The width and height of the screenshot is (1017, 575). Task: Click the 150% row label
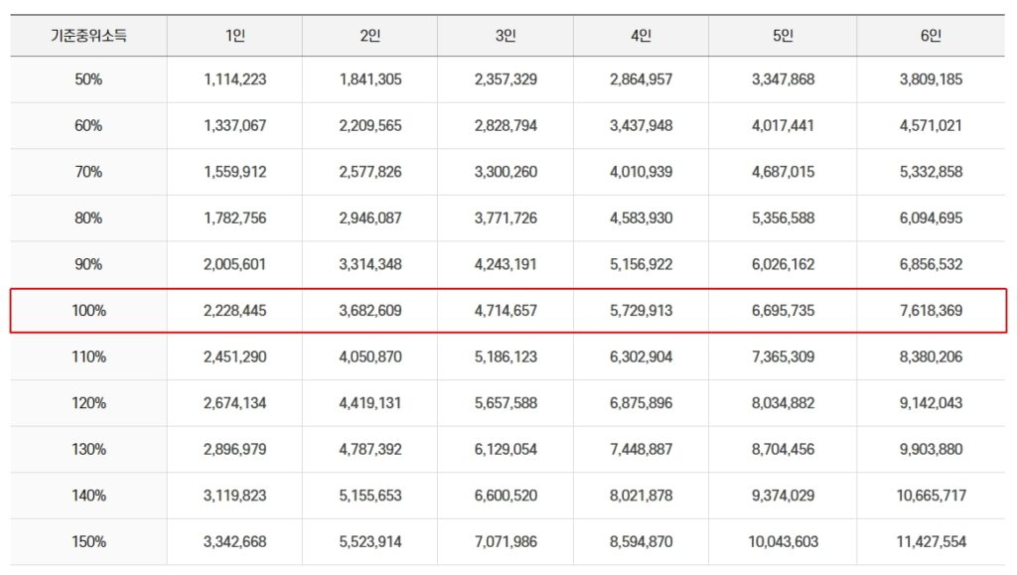coord(88,542)
